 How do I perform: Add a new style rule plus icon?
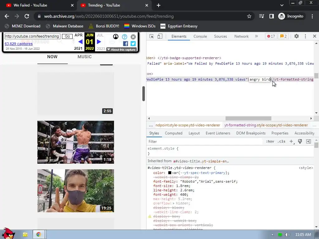coord(292,142)
